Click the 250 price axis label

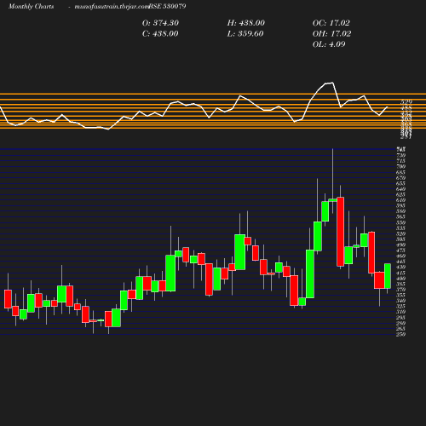coord(401,334)
